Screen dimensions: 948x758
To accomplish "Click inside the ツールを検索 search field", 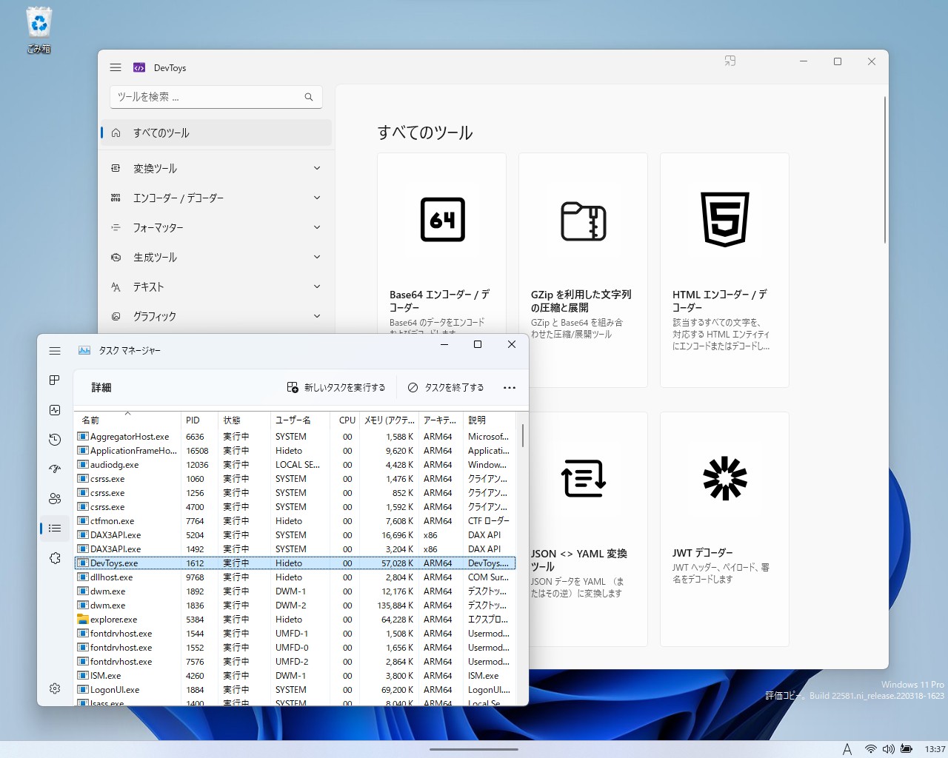I will click(215, 96).
